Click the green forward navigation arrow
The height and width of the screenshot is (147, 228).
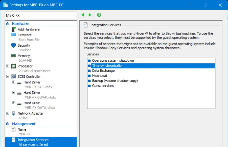pos(90,15)
